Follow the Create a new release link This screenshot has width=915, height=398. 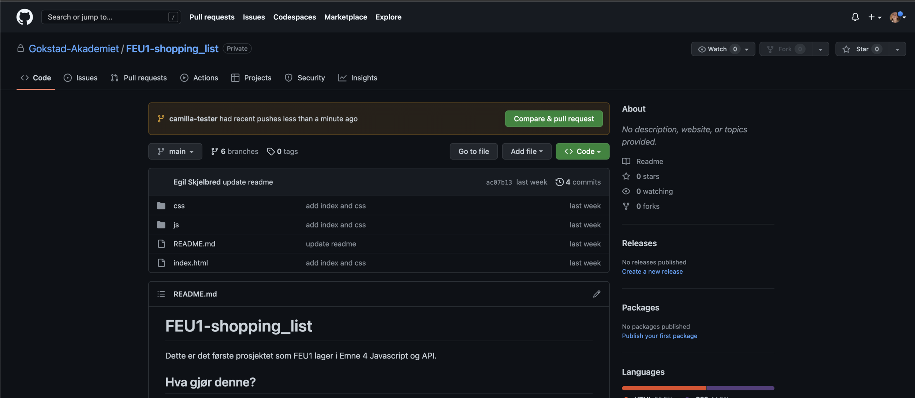[x=652, y=271]
